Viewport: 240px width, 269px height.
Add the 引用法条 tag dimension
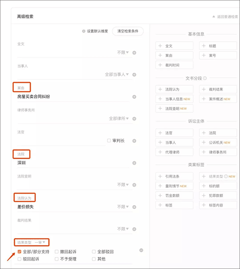point(174,176)
